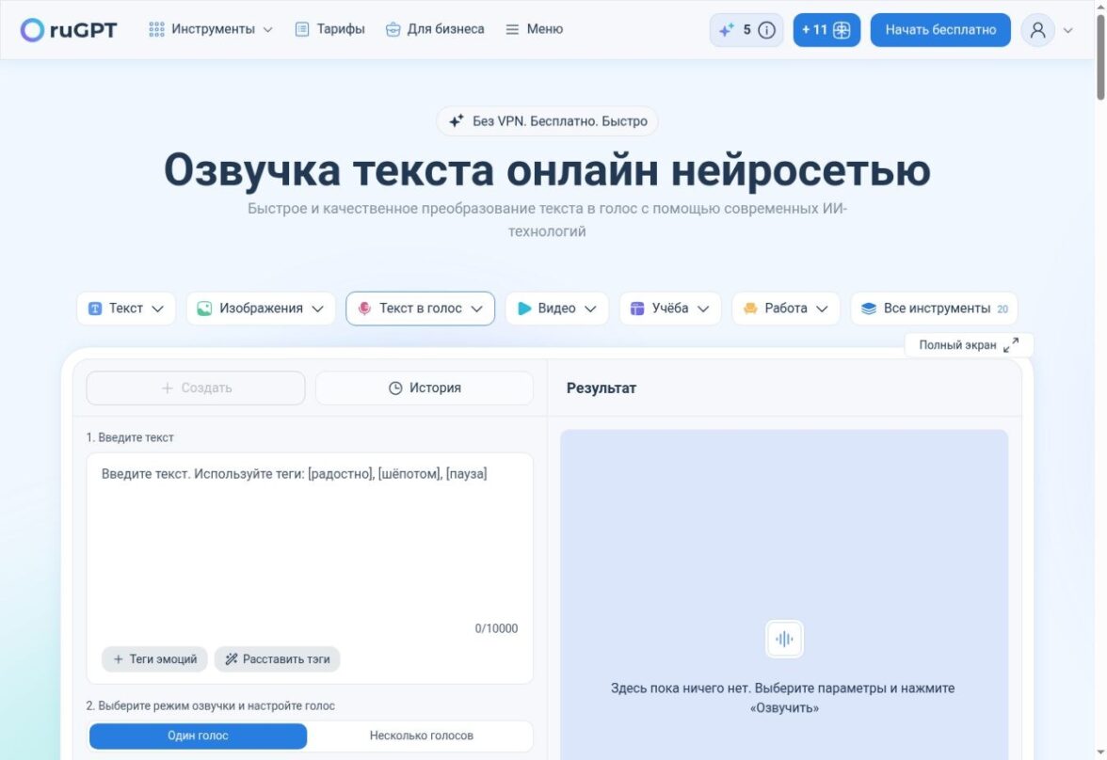
Task: Click the Начать бесплатно button
Action: pos(940,30)
